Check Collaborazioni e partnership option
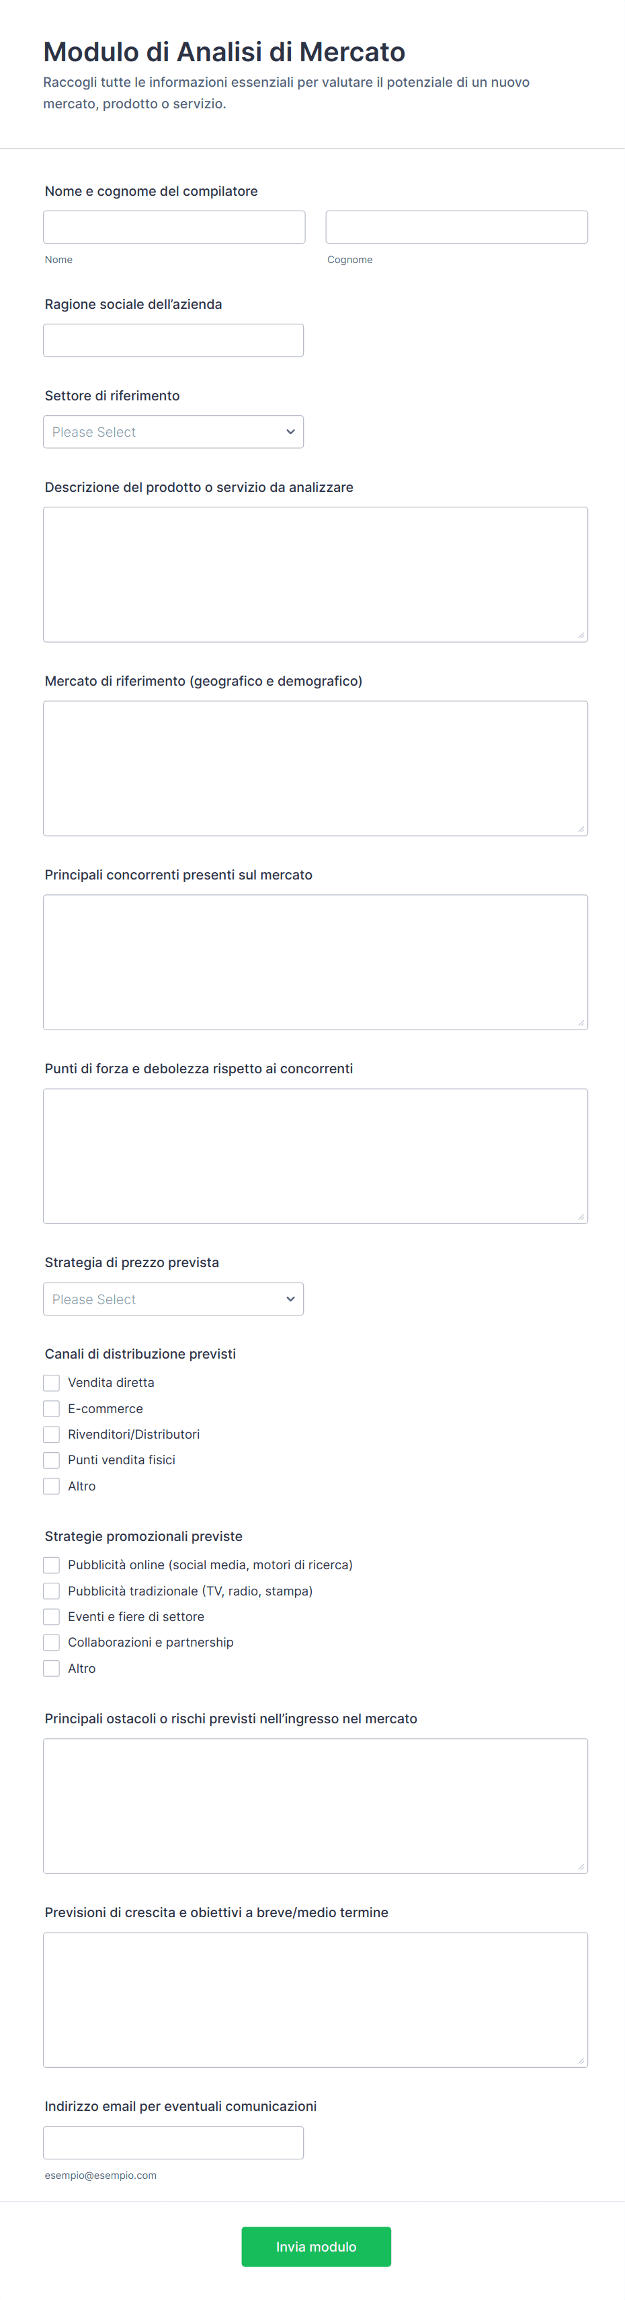Screen dimensions: 625x2300 click(x=52, y=1642)
